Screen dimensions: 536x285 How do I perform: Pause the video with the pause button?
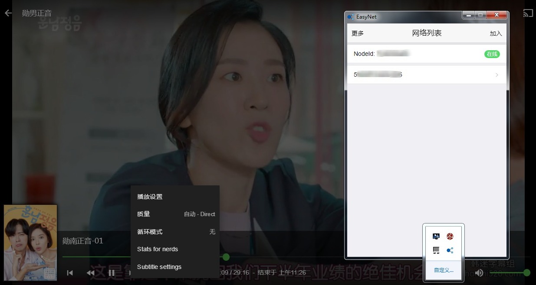[x=111, y=273]
